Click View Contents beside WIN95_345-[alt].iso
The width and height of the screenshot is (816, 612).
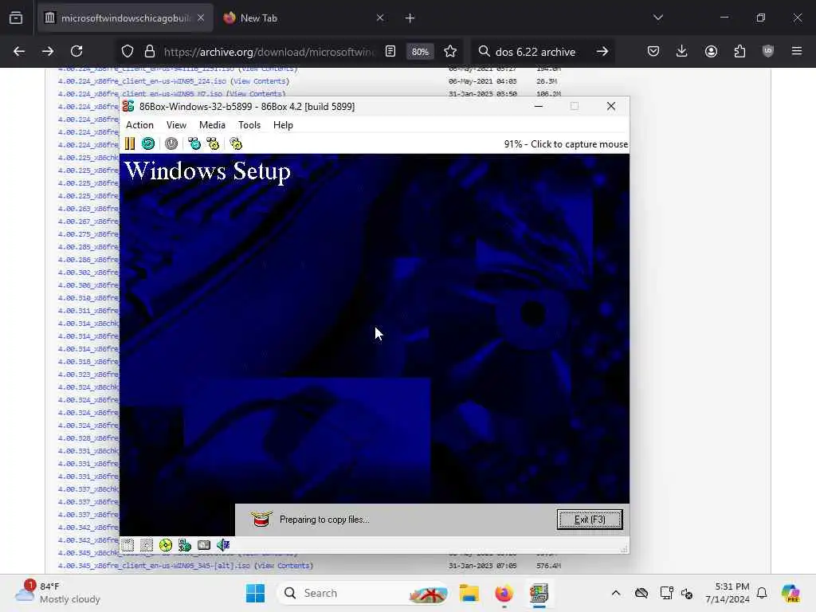[x=284, y=566]
